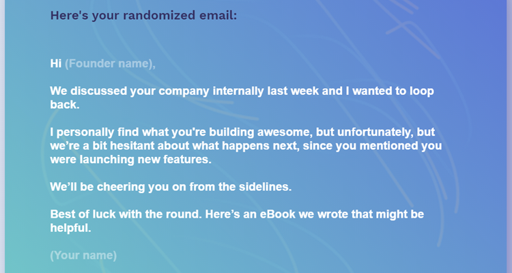Click the "Here's your randomized email:" heading
Screen dimensions: 512x273
(x=143, y=15)
